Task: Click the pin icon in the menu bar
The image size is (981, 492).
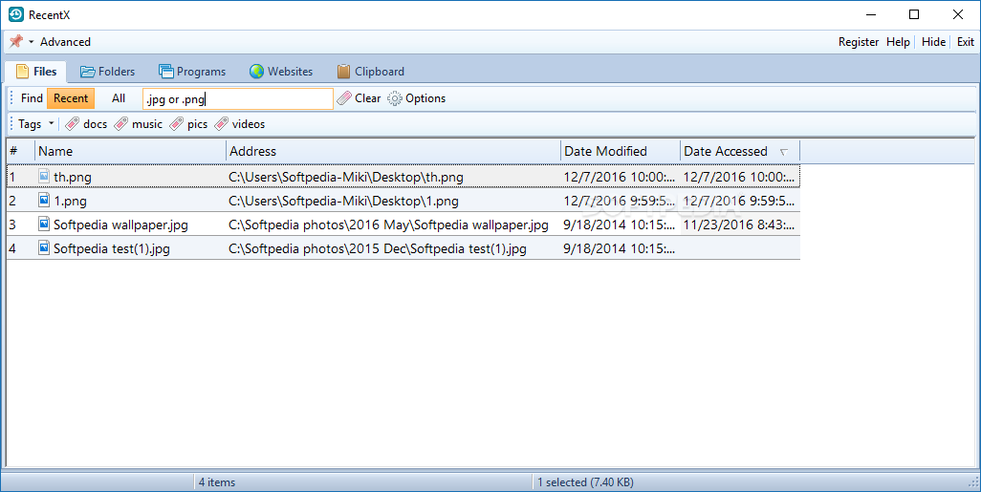Action: click(15, 42)
